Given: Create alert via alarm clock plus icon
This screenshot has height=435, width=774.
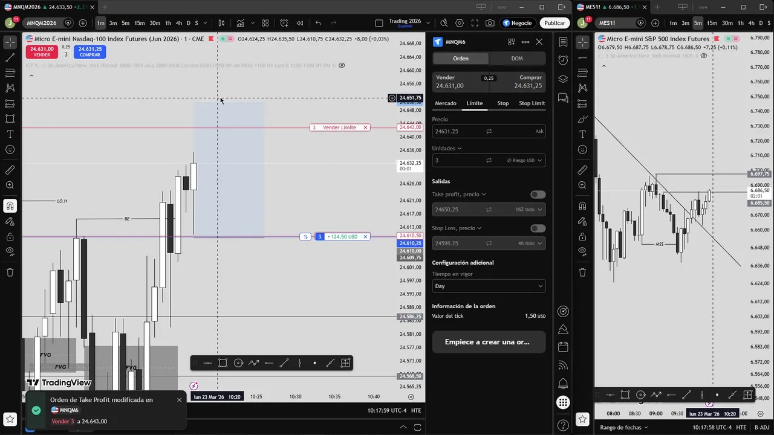Looking at the screenshot, I should [x=284, y=23].
